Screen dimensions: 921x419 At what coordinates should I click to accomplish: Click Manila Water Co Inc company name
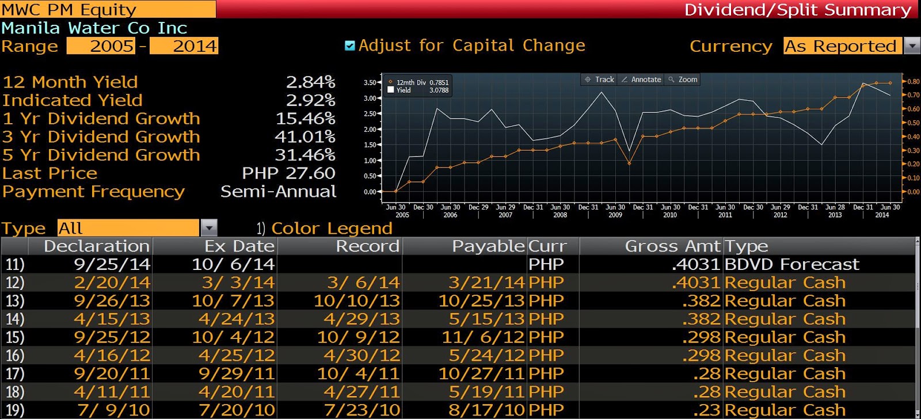(x=94, y=28)
